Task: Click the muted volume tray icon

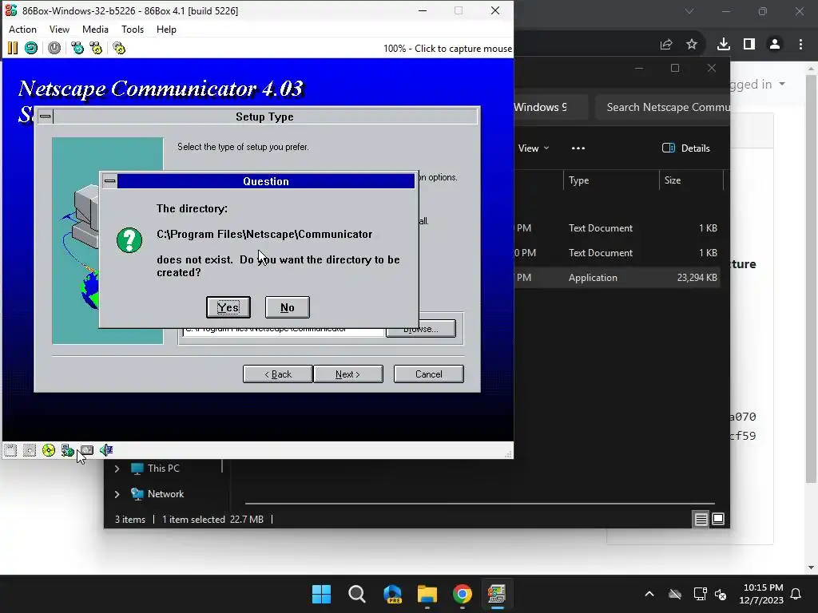Action: (721, 594)
